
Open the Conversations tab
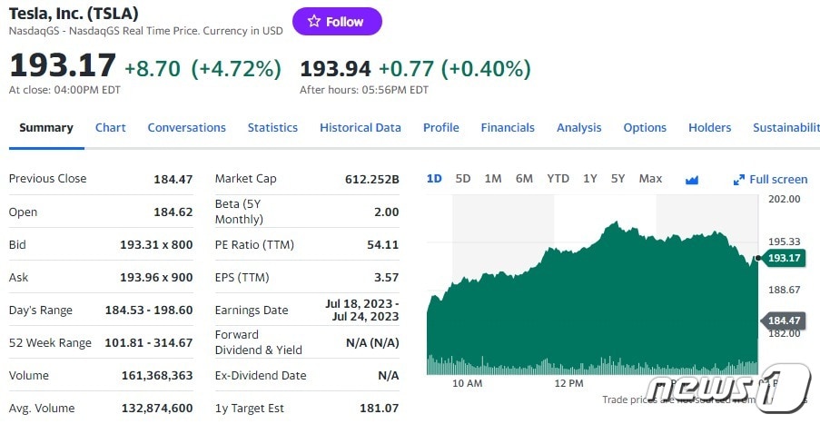coord(186,128)
